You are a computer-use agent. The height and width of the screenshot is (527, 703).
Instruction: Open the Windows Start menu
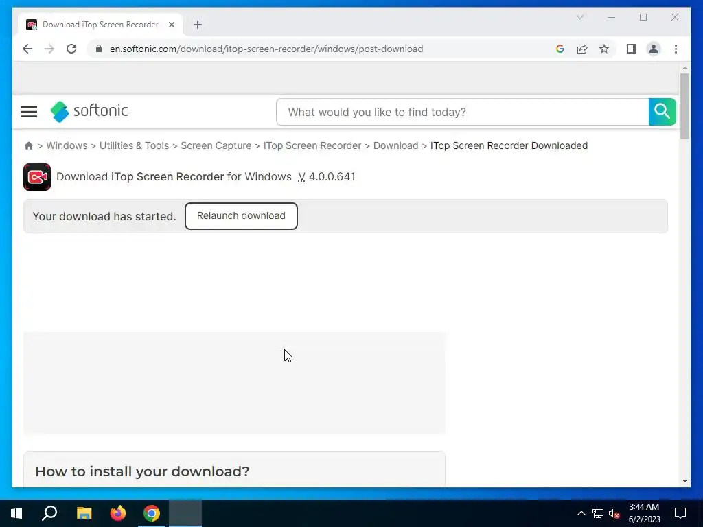(x=16, y=513)
